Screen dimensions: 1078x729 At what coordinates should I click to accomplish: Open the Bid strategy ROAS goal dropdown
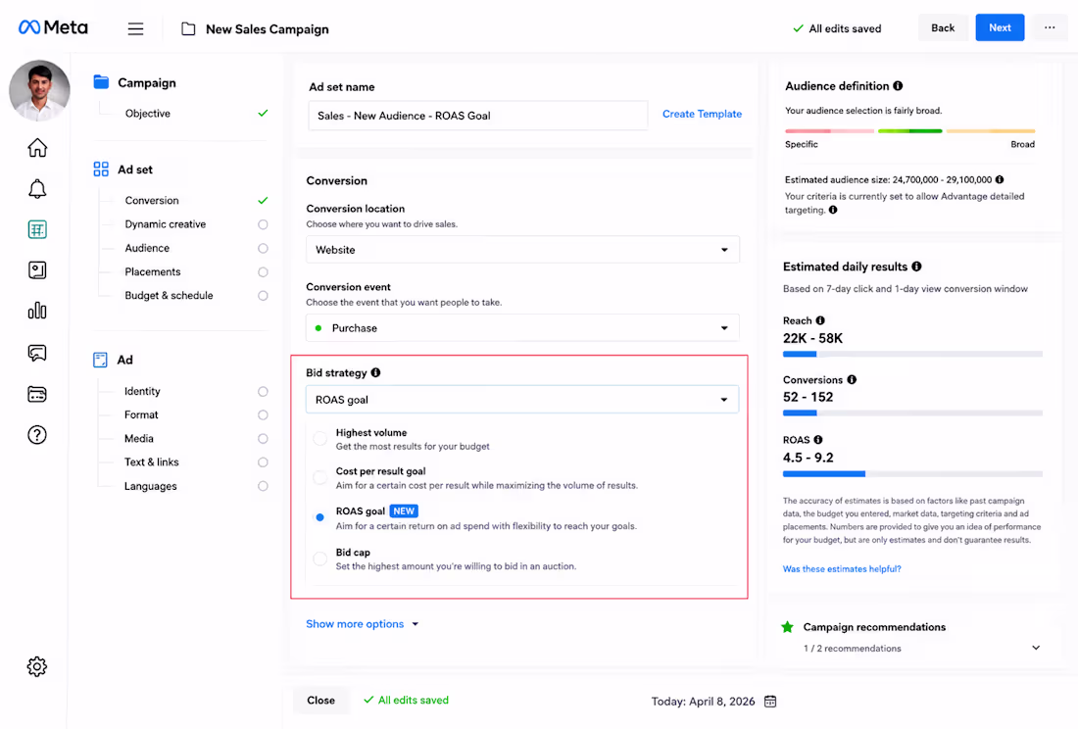(x=522, y=399)
